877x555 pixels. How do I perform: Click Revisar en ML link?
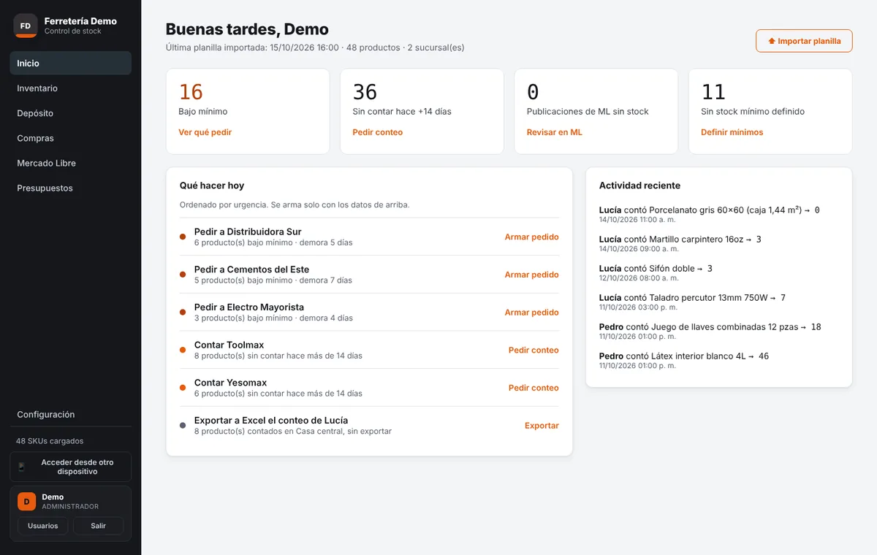(x=555, y=132)
